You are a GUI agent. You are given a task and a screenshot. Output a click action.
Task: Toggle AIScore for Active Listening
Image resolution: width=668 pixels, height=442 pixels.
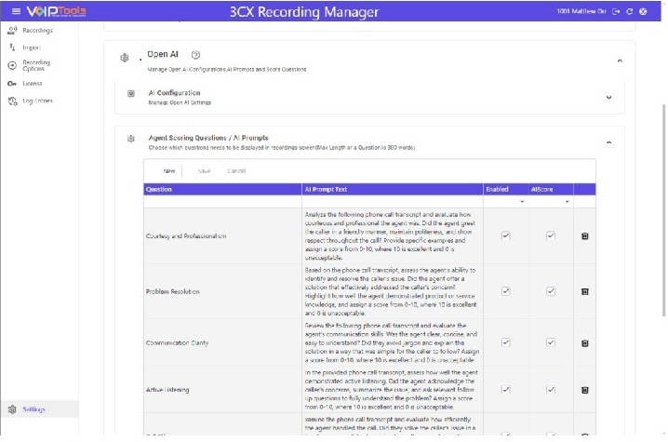(x=551, y=390)
